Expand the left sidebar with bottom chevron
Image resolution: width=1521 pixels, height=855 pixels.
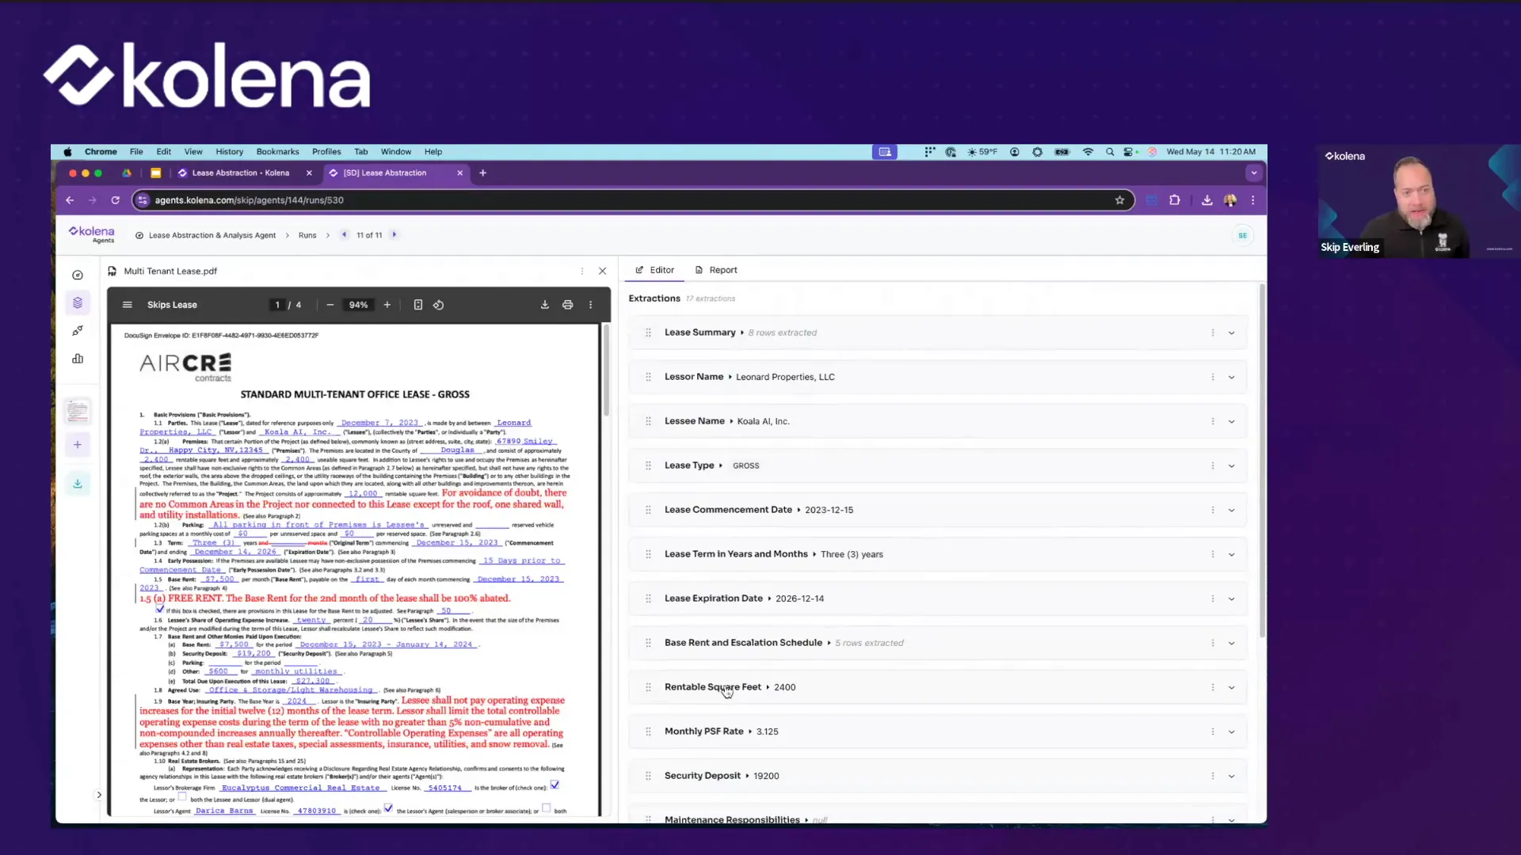99,795
